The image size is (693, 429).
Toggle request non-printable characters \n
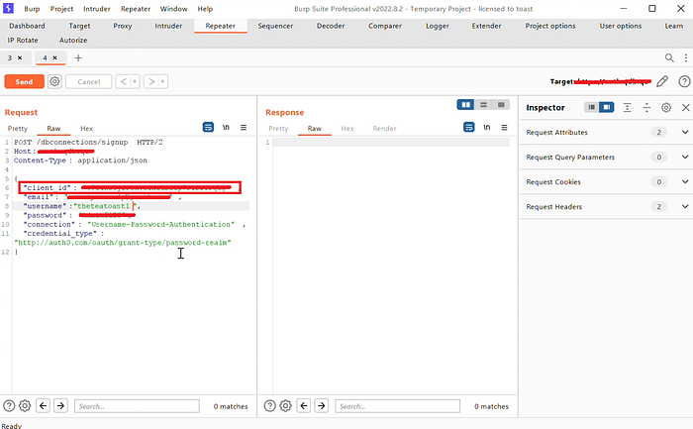click(226, 128)
